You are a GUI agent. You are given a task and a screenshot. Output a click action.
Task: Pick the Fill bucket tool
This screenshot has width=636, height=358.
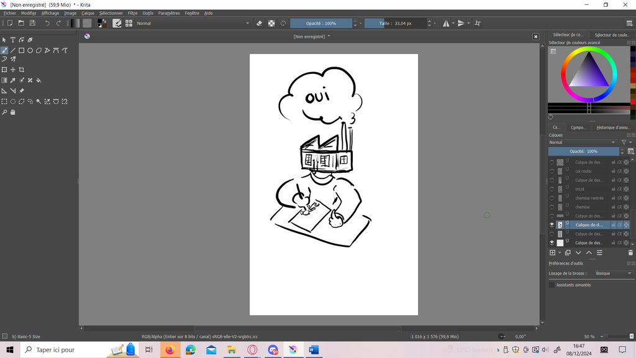pyautogui.click(x=39, y=80)
